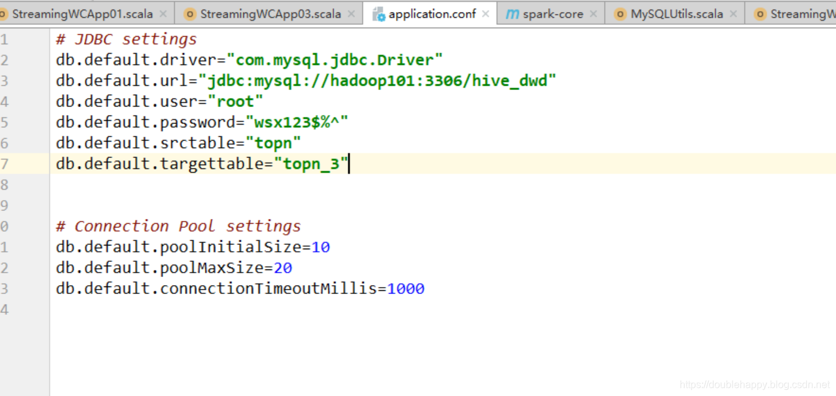Close the StreamingWCApp01.scala tab
Viewport: 836px width, 396px height.
[163, 14]
